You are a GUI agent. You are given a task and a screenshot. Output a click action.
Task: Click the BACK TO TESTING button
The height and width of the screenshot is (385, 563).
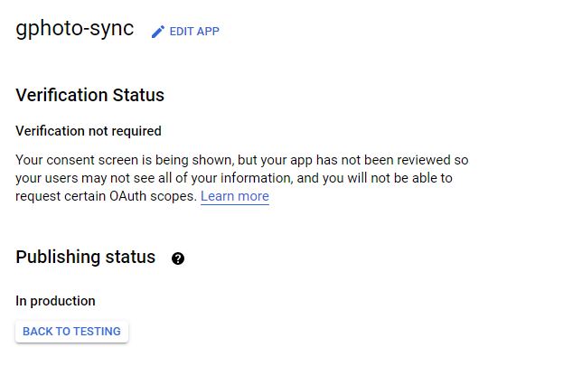click(x=71, y=332)
